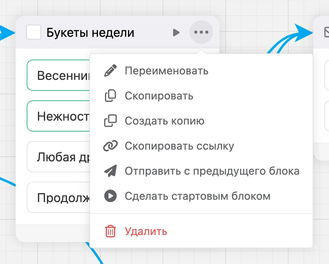The height and width of the screenshot is (264, 329).
Task: Click the Букеты недели block title
Action: [90, 33]
